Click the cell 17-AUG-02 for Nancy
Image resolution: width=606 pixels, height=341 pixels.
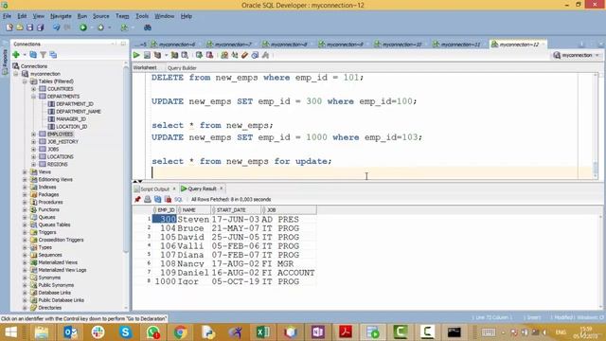coord(236,263)
